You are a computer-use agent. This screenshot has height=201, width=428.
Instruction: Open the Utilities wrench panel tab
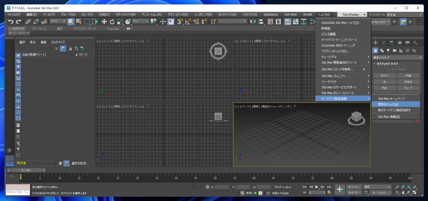[415, 43]
